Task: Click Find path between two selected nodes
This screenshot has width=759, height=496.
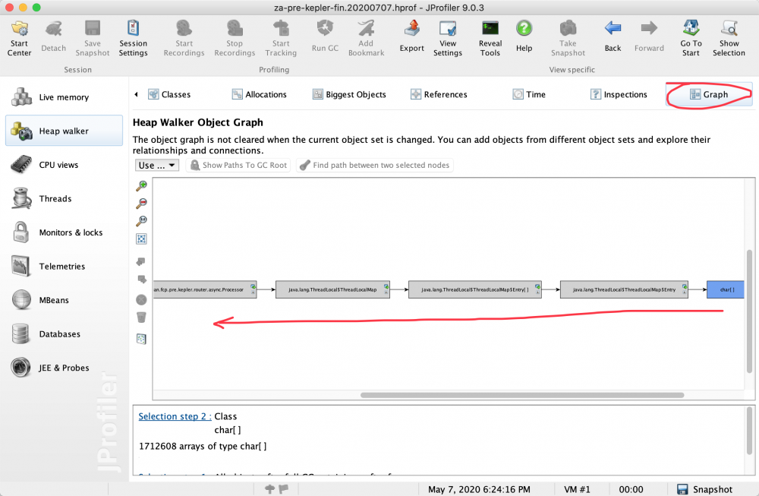Action: pyautogui.click(x=375, y=165)
